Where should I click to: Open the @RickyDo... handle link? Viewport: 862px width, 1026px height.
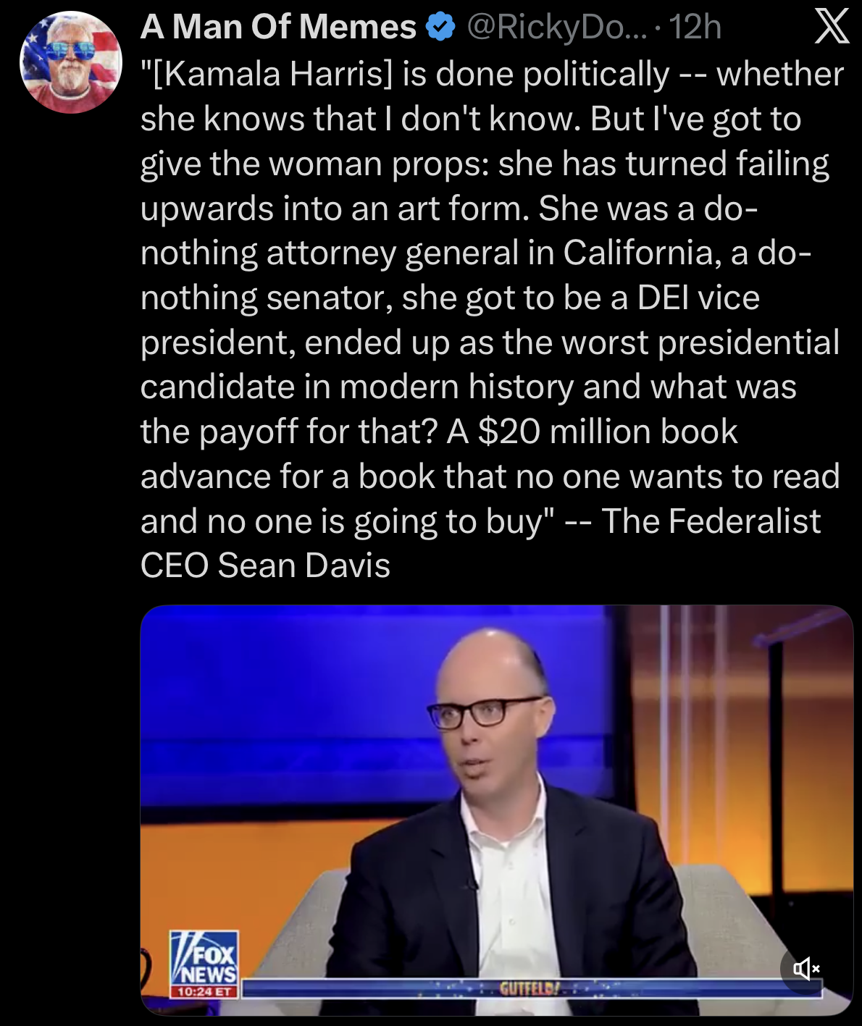[558, 28]
